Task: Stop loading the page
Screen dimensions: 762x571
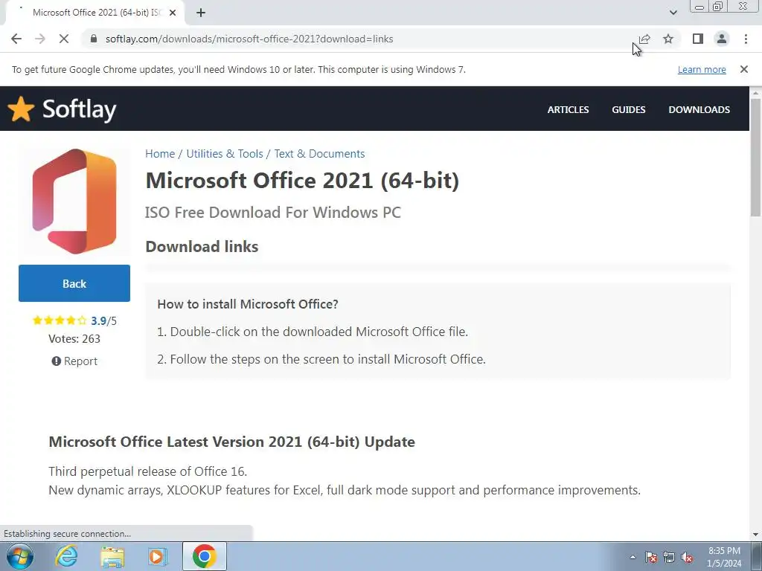Action: 64,39
